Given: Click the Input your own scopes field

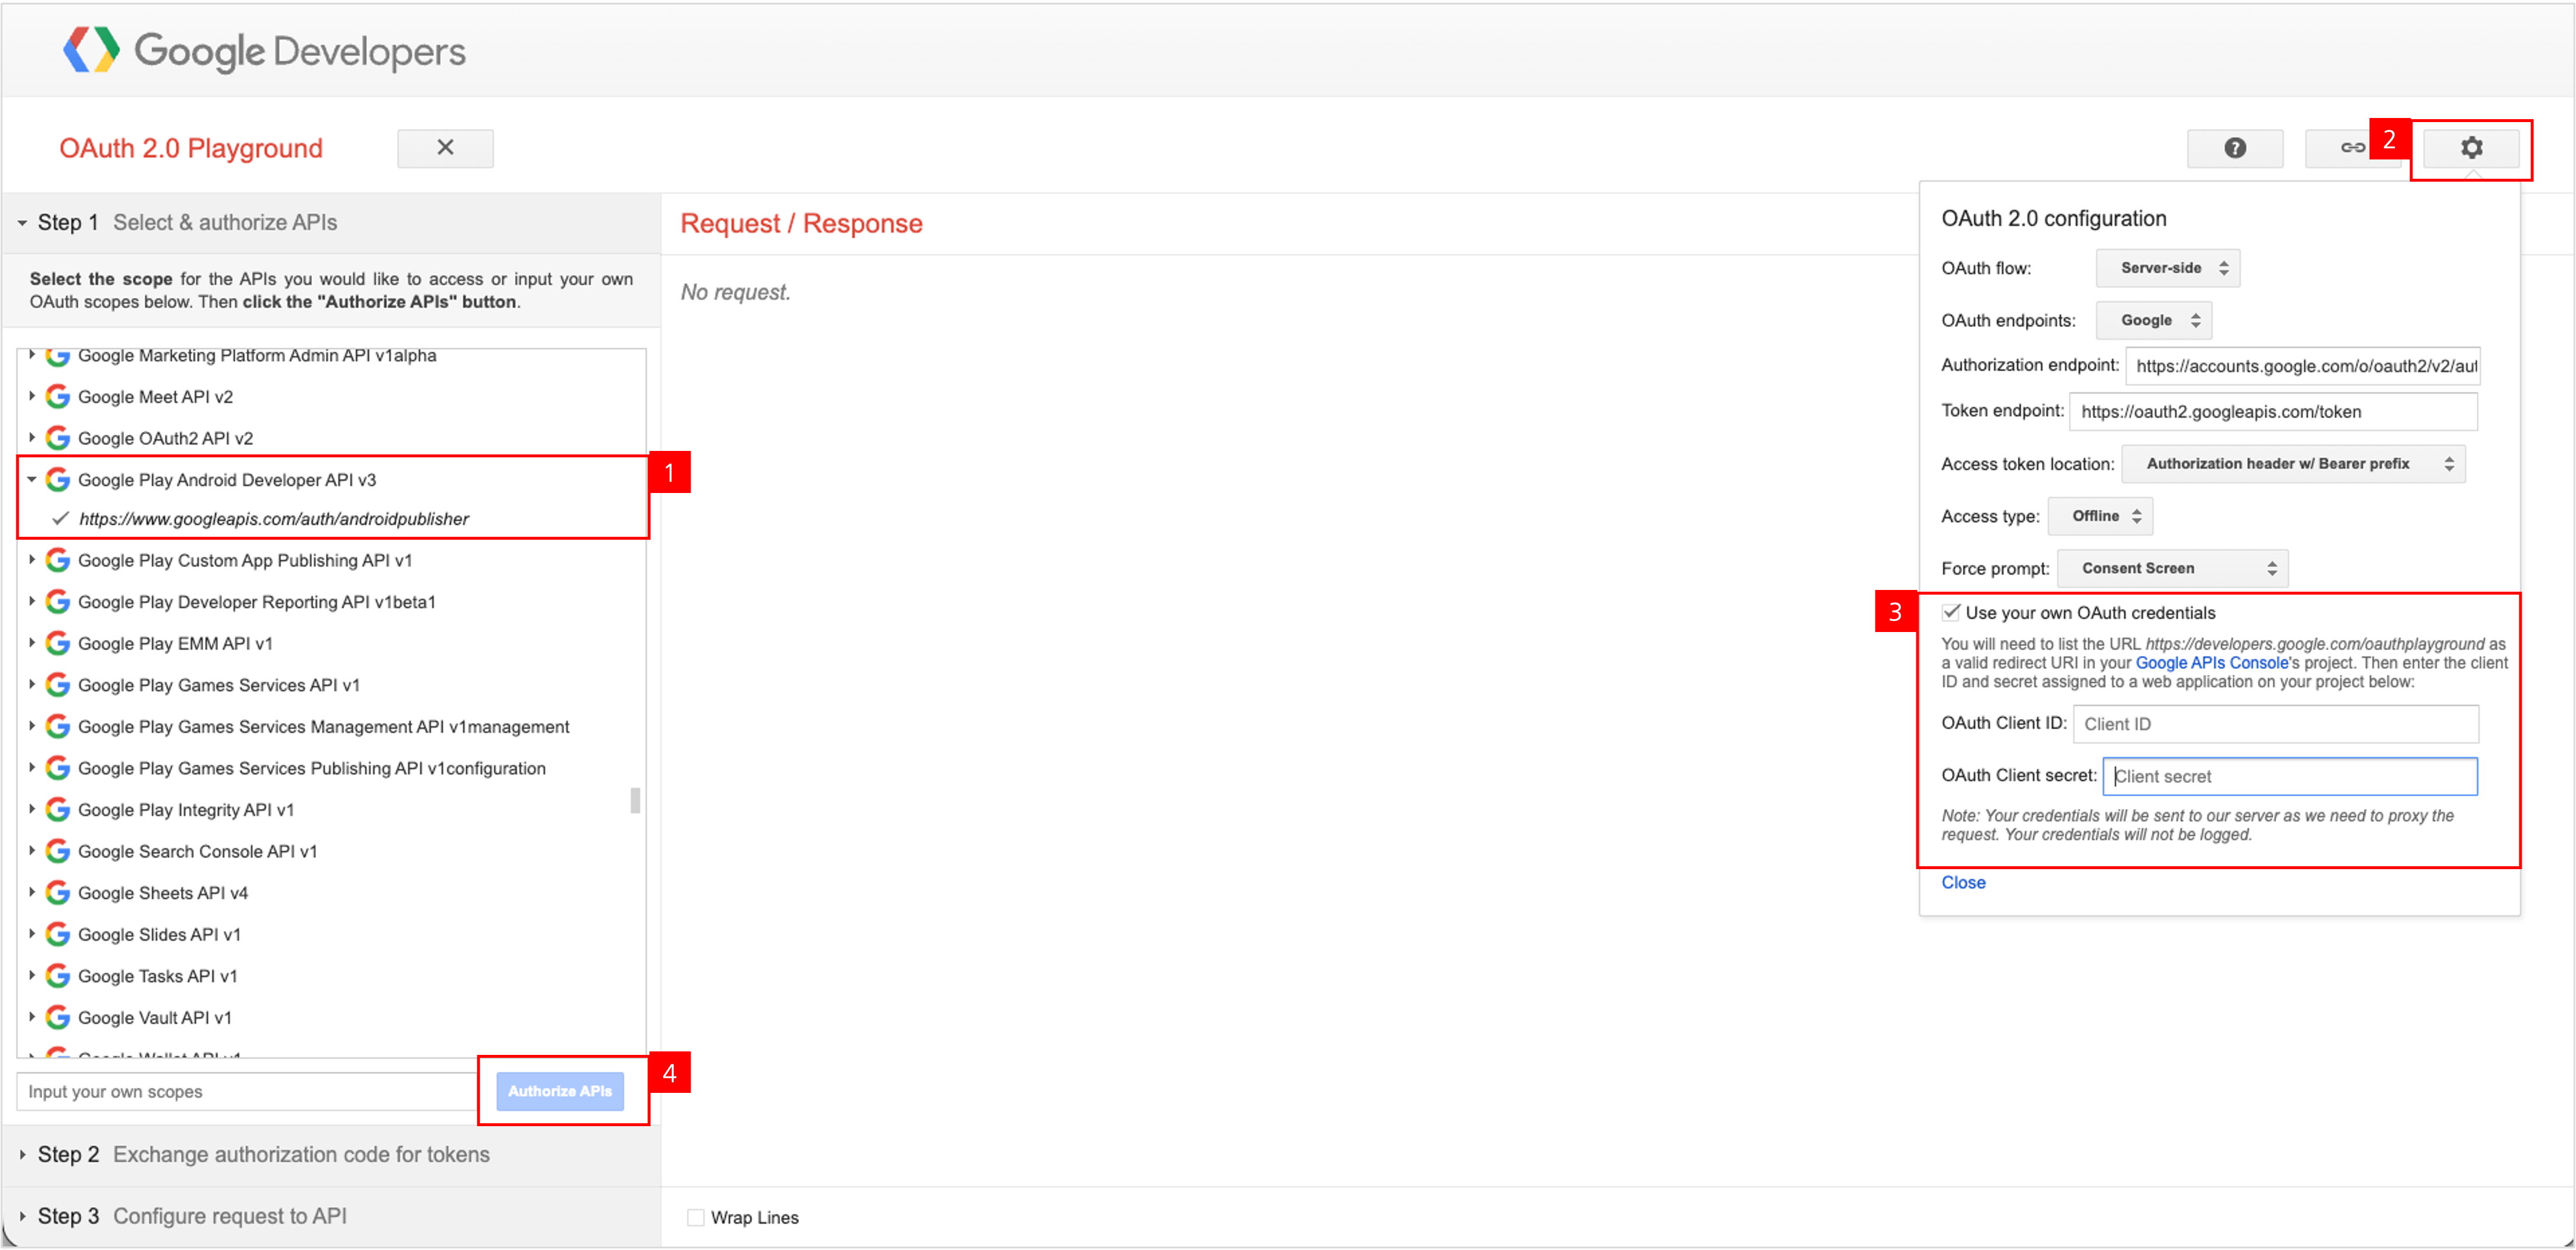Looking at the screenshot, I should [248, 1092].
